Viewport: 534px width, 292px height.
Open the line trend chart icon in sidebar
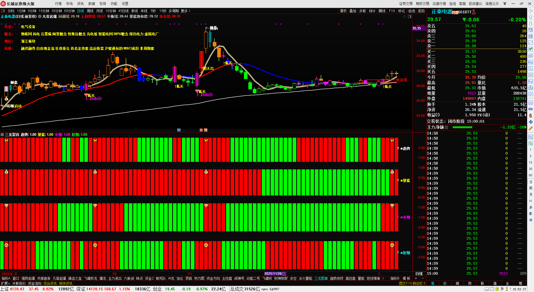531,43
